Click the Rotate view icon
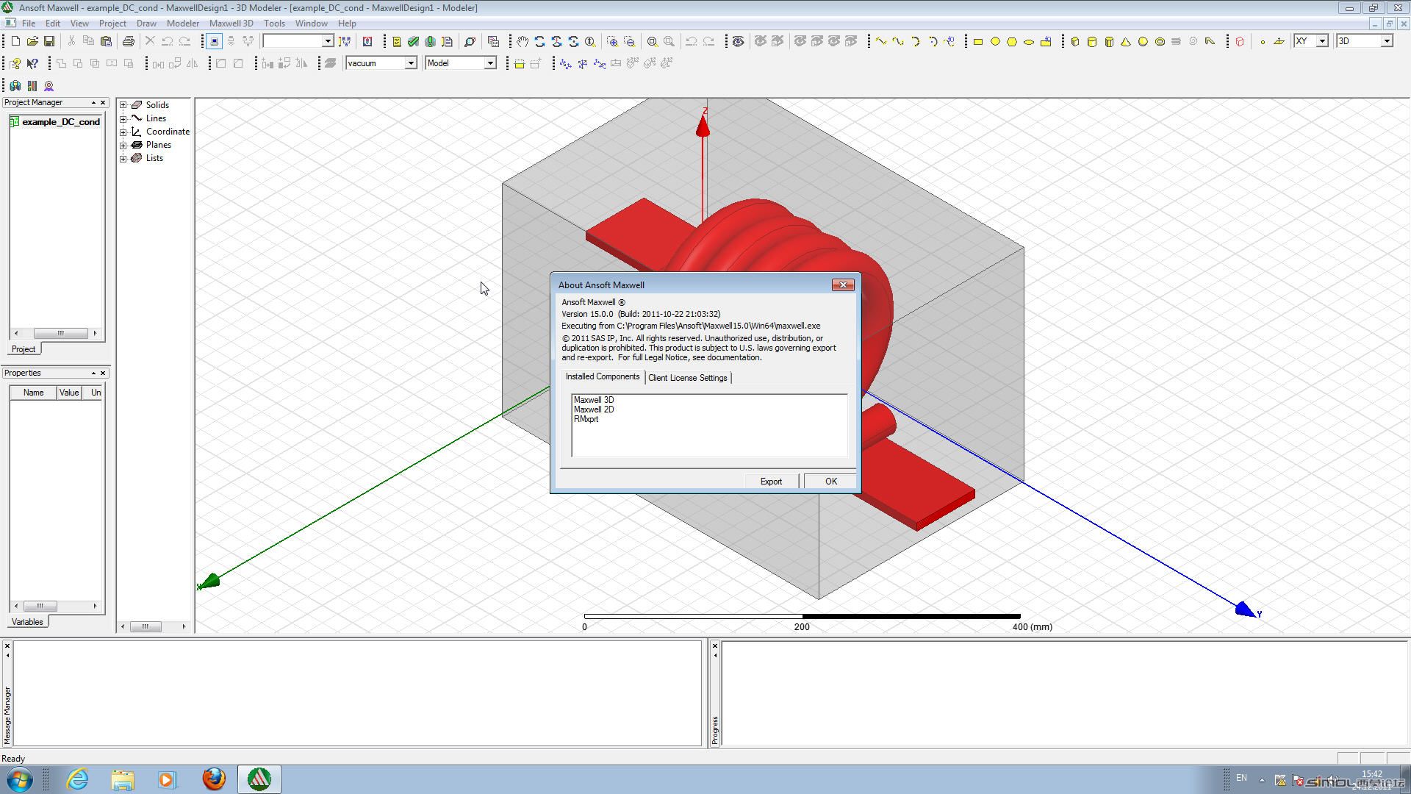This screenshot has height=794, width=1411. click(539, 41)
